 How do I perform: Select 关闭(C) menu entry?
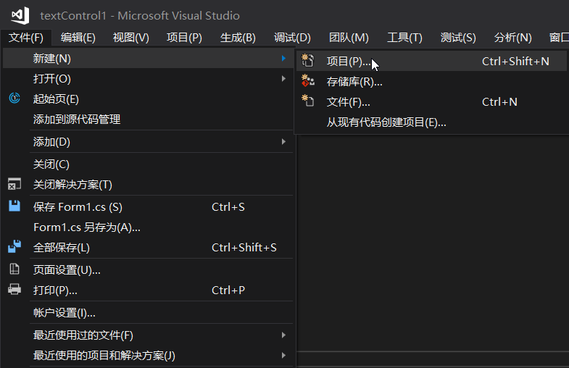click(148, 164)
